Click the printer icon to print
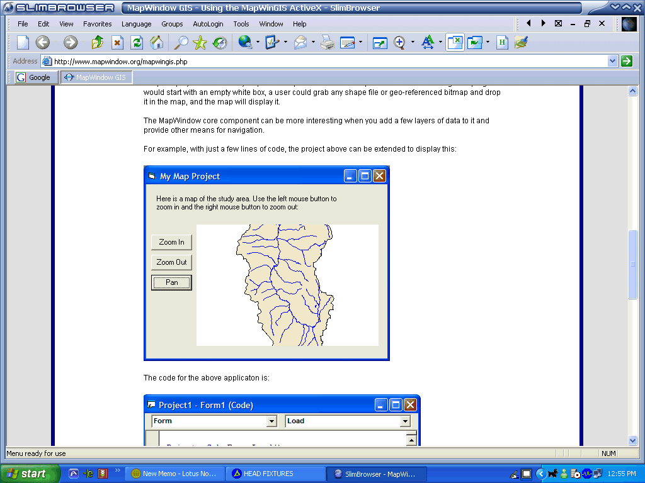The height and width of the screenshot is (483, 645). pyautogui.click(x=328, y=42)
